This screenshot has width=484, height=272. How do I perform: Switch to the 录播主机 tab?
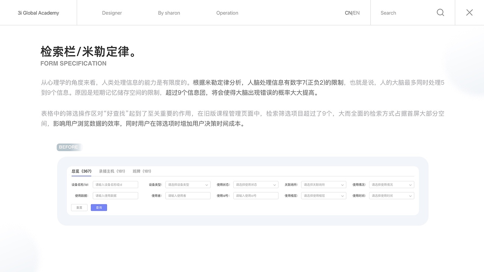(x=112, y=171)
